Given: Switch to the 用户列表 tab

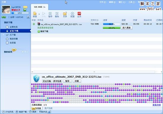Looking at the screenshot, I should (x=48, y=108).
